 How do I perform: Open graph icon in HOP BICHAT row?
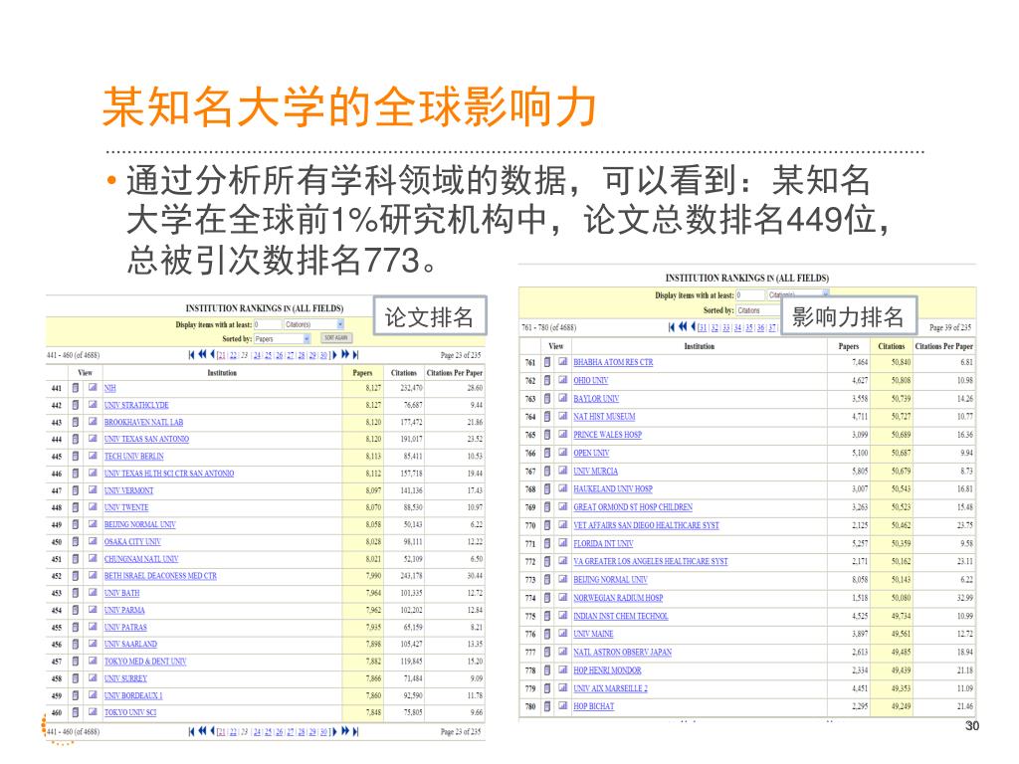563,705
